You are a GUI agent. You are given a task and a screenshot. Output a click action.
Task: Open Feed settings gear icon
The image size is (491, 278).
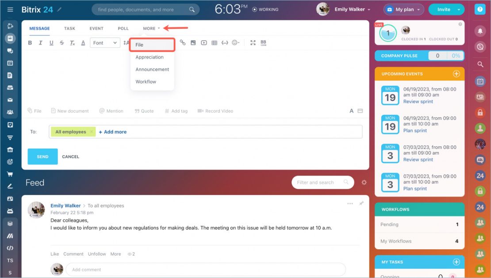coord(364,182)
